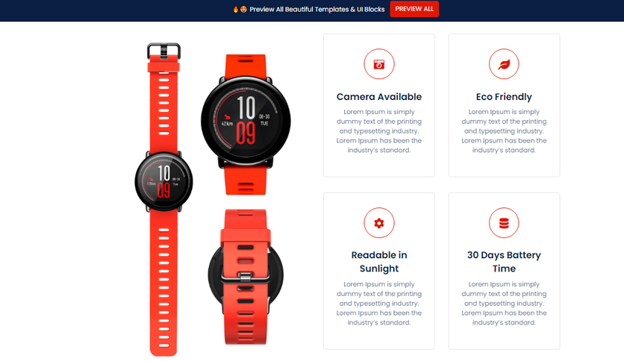The height and width of the screenshot is (361, 624).
Task: Click the camera icon in circle
Action: pyautogui.click(x=379, y=64)
